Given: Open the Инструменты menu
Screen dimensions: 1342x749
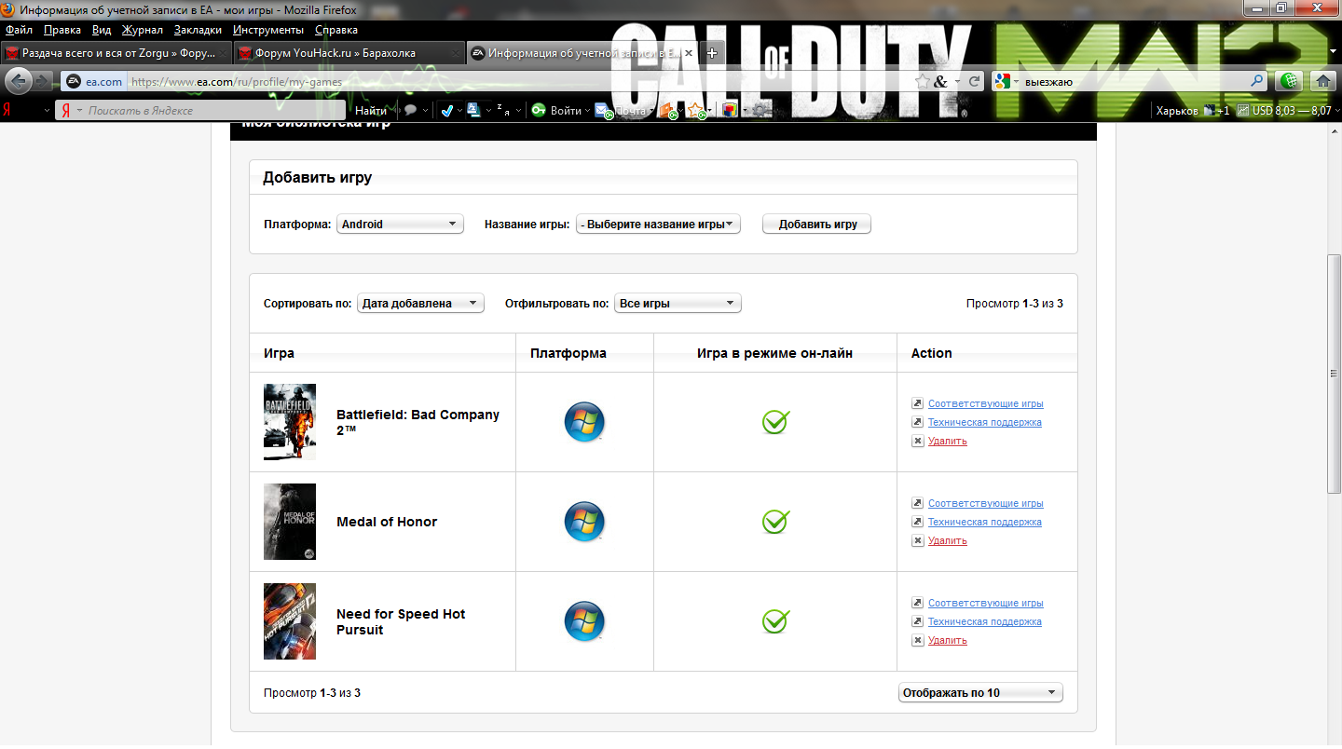Looking at the screenshot, I should [268, 30].
